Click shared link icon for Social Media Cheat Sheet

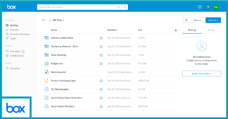click(x=101, y=98)
